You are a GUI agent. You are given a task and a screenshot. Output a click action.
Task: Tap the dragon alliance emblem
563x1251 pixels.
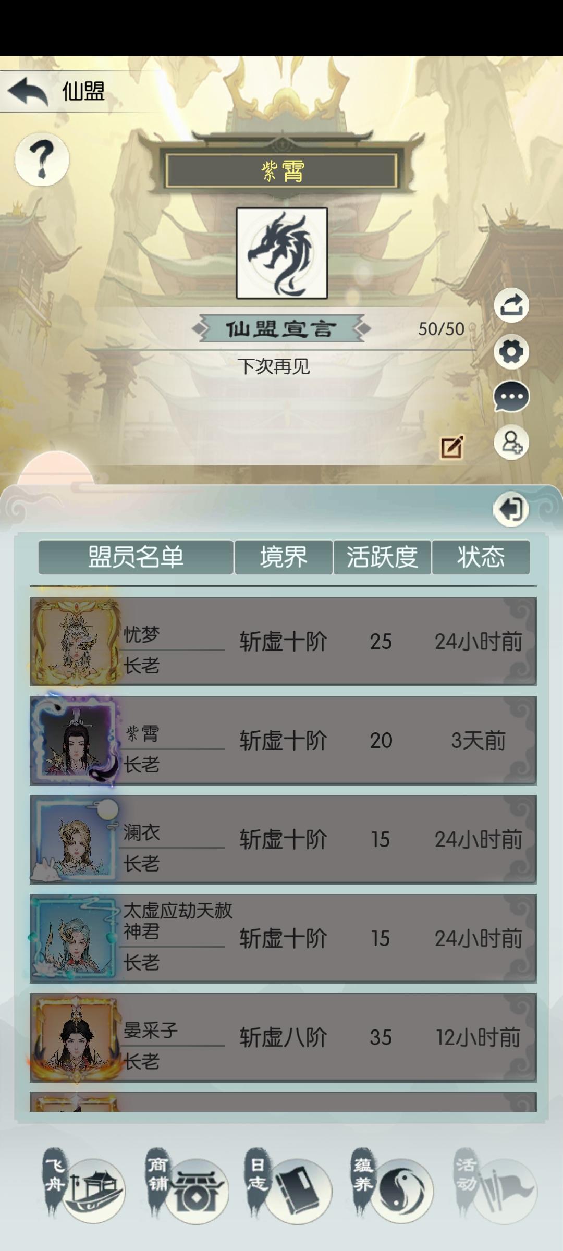282,253
